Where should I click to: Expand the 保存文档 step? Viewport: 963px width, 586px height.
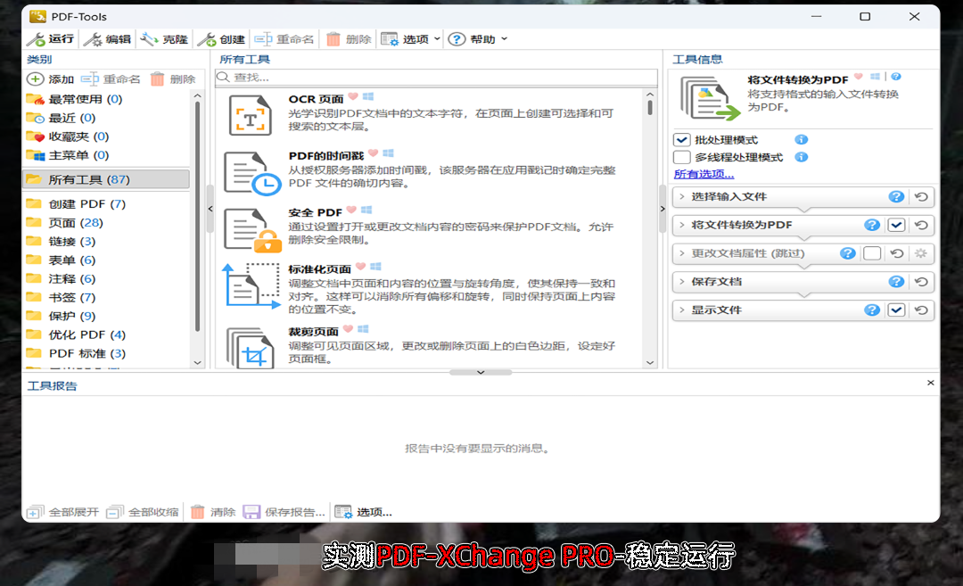coord(682,281)
